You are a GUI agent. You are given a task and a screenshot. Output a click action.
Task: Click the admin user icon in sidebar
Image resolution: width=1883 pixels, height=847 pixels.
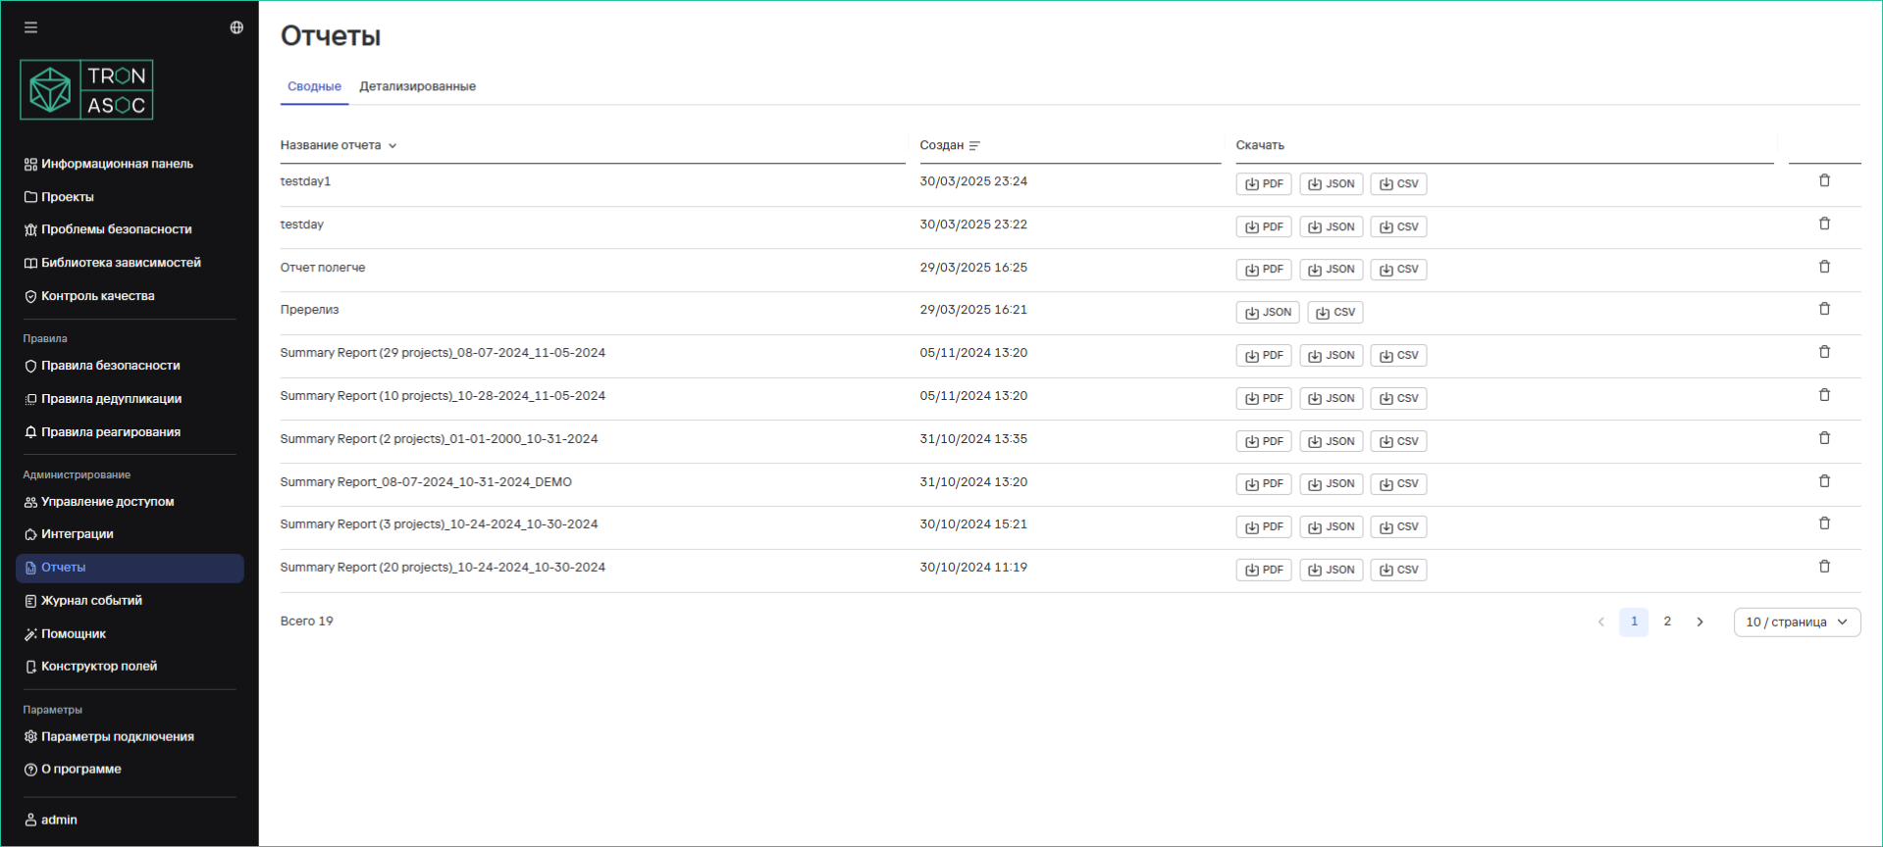[30, 820]
